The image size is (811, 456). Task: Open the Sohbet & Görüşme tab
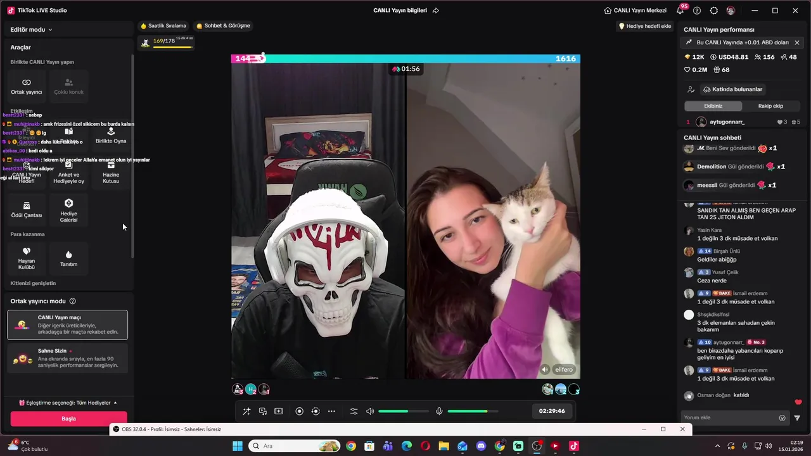[x=223, y=26]
